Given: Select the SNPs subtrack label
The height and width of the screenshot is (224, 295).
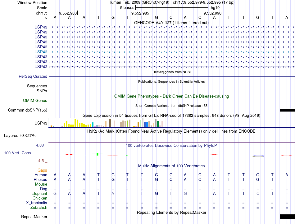Looking at the screenshot, I should point(42,91).
